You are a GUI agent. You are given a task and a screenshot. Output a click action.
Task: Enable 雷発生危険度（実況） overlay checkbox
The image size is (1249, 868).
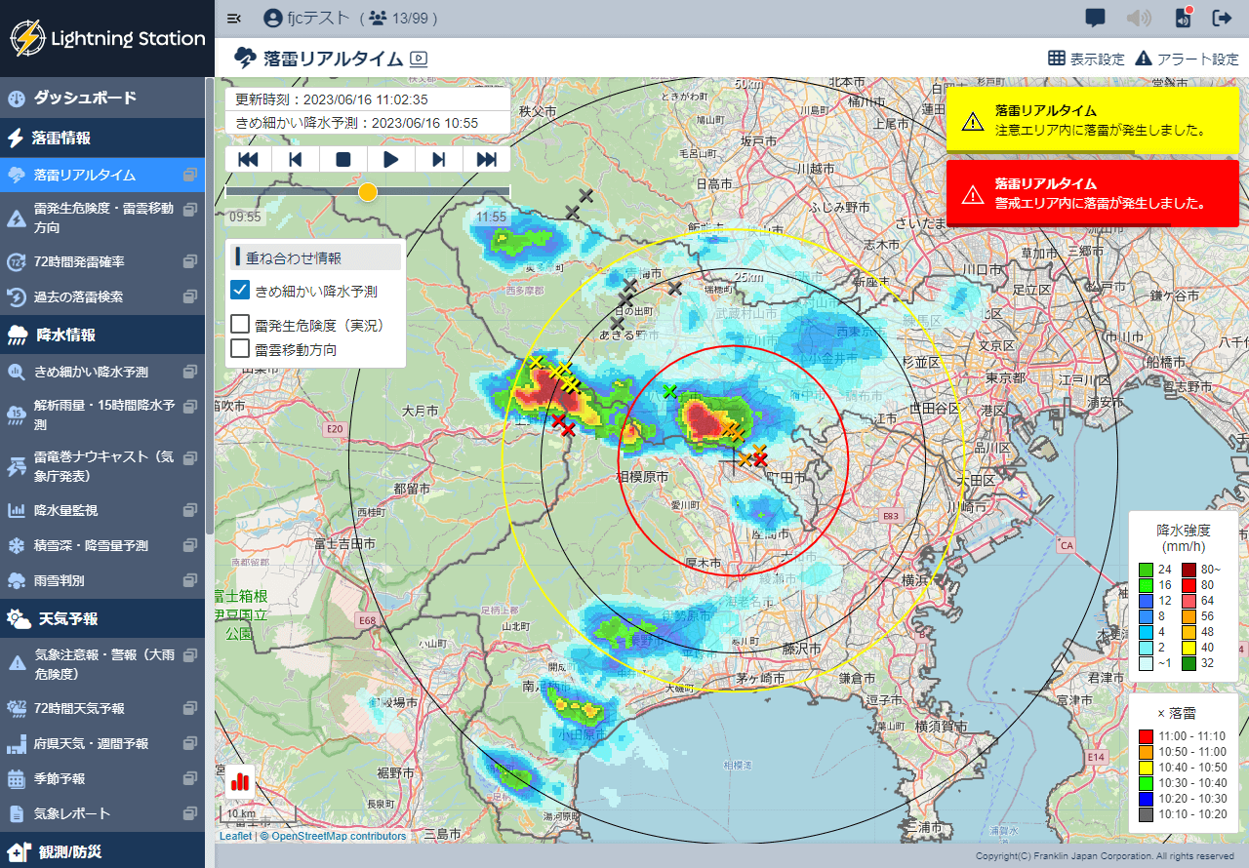click(240, 325)
